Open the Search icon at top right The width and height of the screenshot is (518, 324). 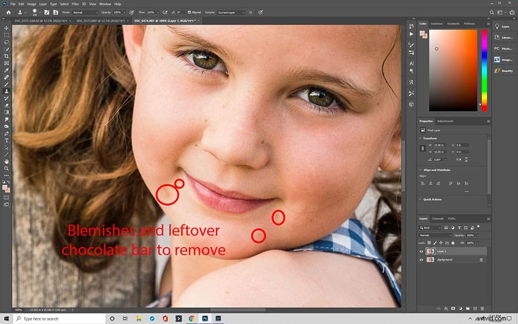pyautogui.click(x=492, y=13)
